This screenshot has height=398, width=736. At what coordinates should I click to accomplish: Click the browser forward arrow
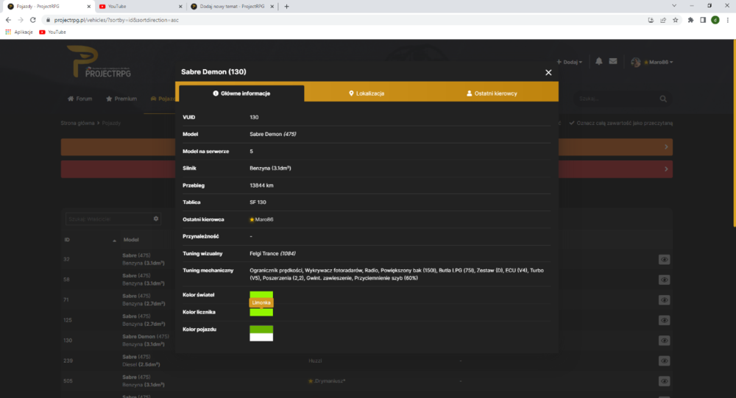click(20, 20)
